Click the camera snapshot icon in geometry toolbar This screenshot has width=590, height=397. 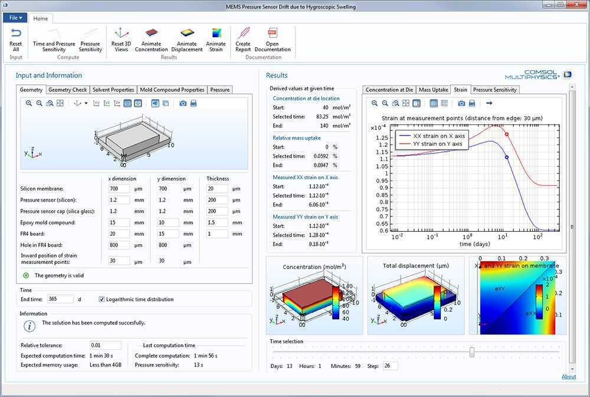[x=183, y=103]
